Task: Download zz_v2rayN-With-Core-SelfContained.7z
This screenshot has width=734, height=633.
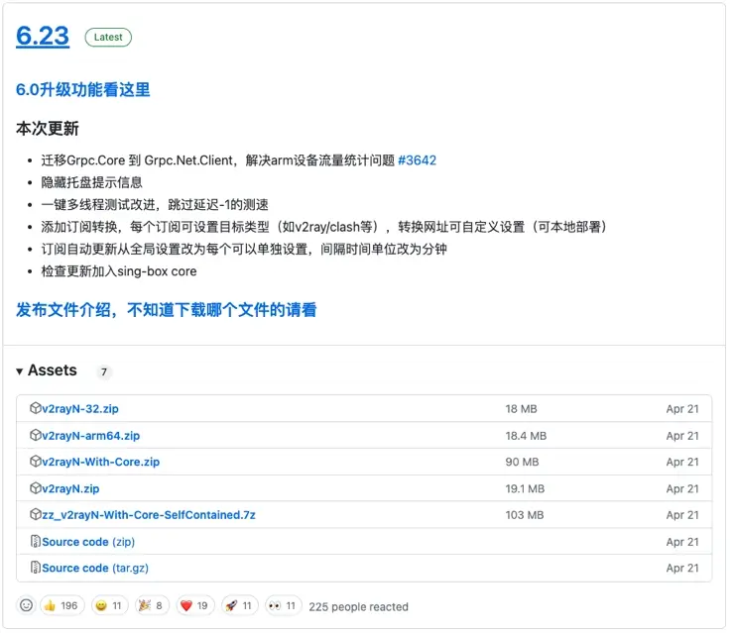Action: (149, 515)
